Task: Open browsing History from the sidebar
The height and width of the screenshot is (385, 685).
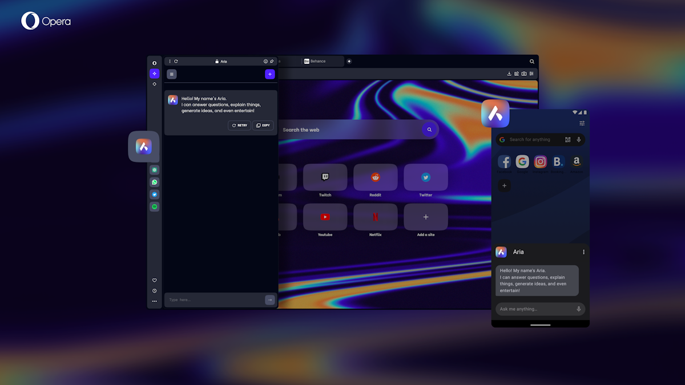Action: click(x=154, y=291)
